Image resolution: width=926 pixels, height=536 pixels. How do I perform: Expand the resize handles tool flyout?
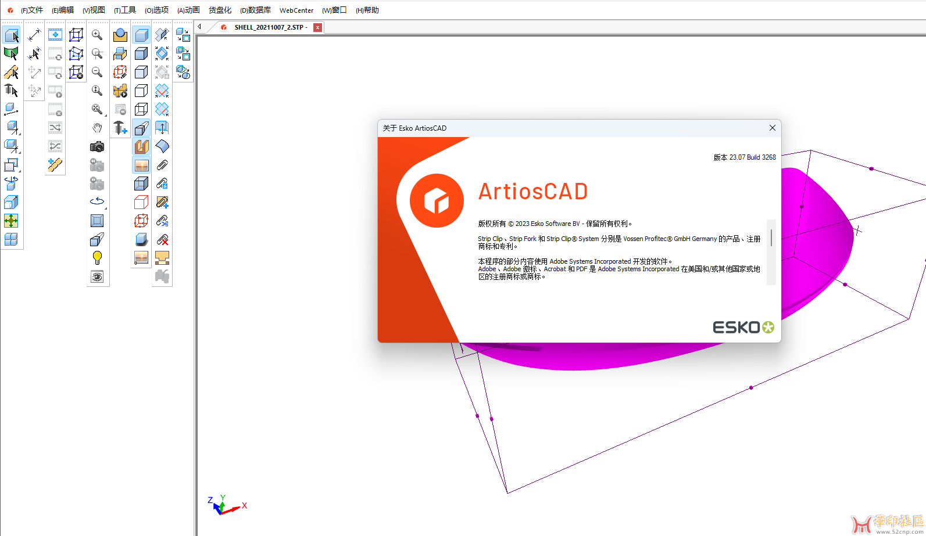point(11,165)
